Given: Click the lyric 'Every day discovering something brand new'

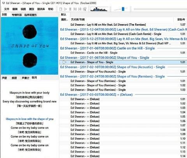Looking at the screenshot, I should [x=30, y=102].
